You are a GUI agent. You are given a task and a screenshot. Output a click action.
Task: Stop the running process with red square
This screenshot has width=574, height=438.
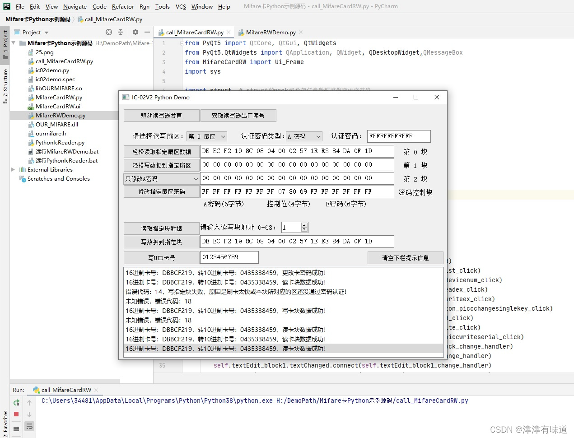point(16,414)
